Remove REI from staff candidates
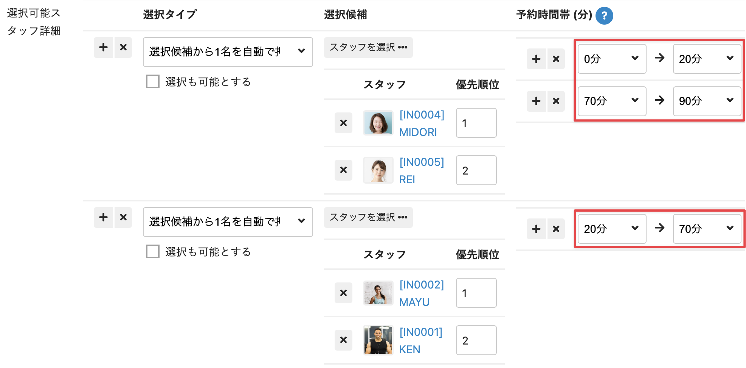746x368 pixels. coord(343,170)
